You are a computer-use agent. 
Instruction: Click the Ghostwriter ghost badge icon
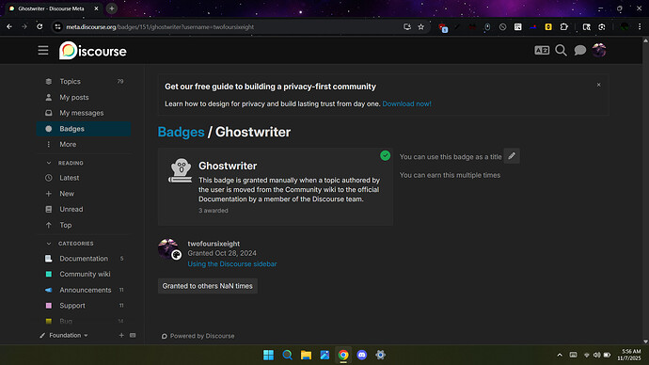180,170
